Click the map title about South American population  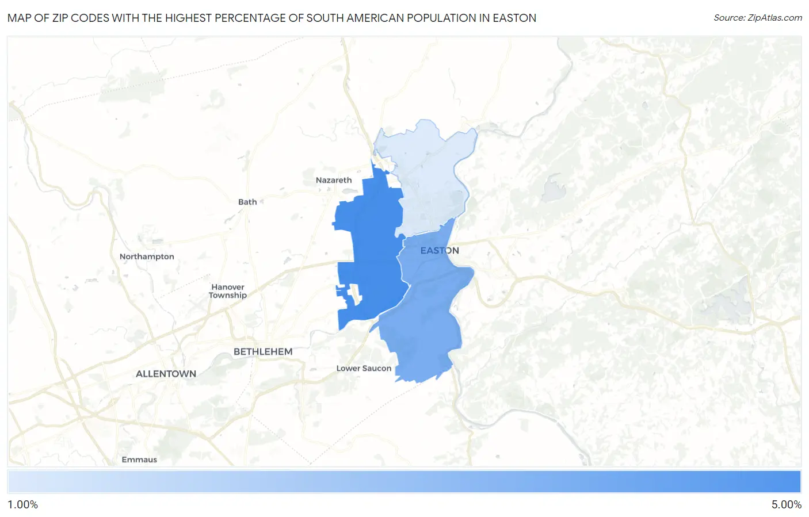pyautogui.click(x=272, y=18)
